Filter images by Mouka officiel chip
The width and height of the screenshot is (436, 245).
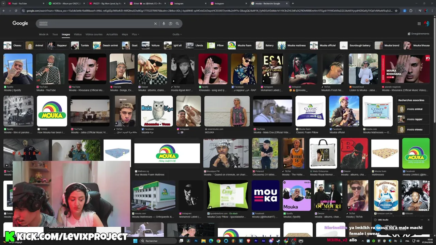click(x=323, y=45)
